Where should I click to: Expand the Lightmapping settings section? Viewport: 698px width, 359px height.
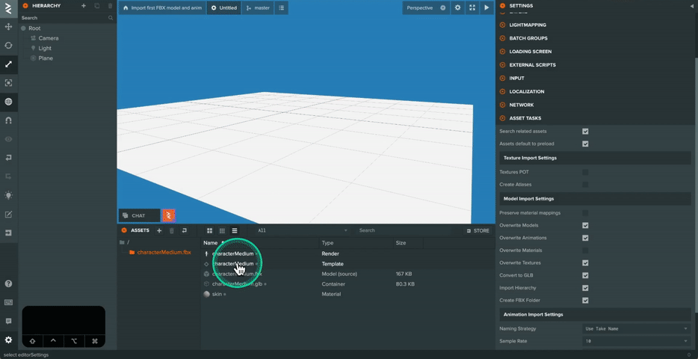pos(528,25)
